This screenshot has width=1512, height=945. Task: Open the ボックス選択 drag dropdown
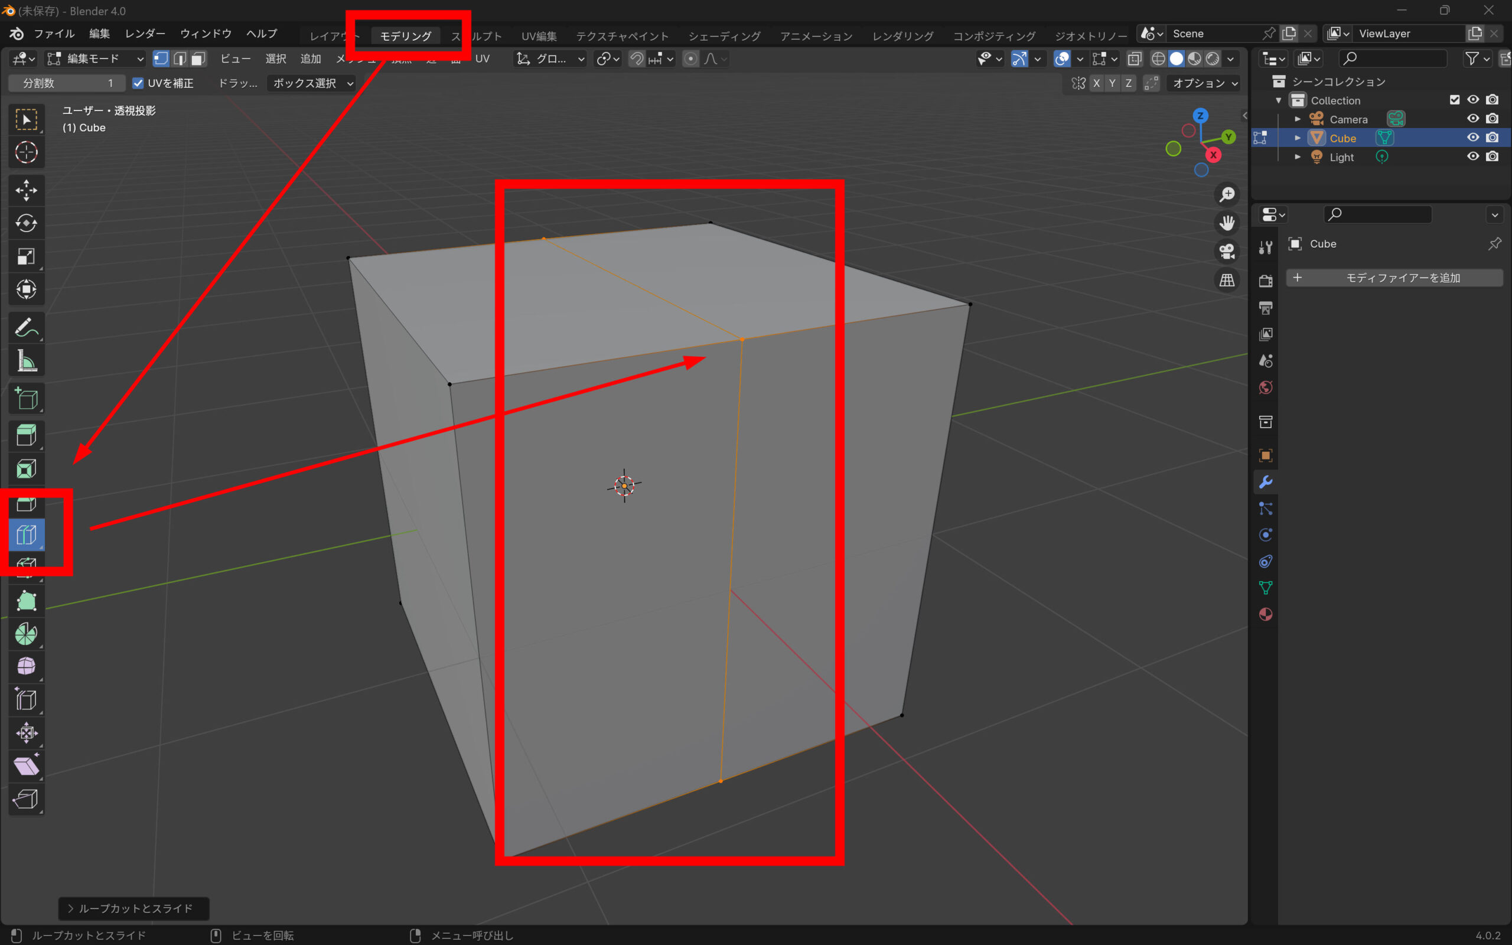(x=312, y=83)
